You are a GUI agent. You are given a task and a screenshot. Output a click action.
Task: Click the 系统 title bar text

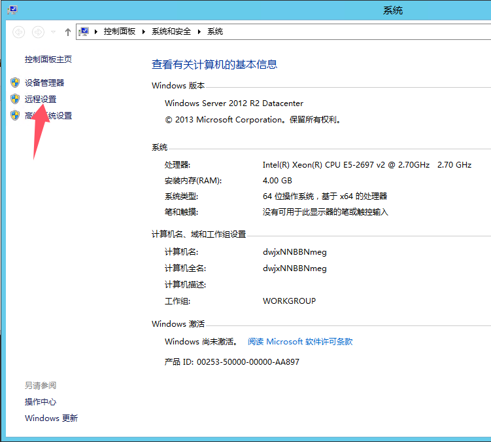[x=393, y=10]
